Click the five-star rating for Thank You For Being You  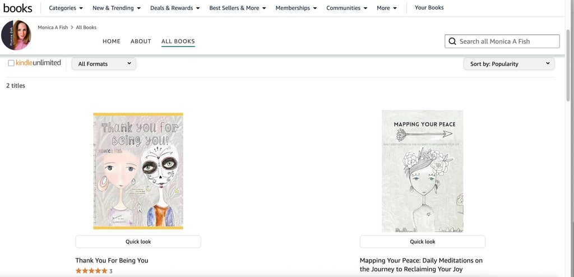click(x=91, y=271)
